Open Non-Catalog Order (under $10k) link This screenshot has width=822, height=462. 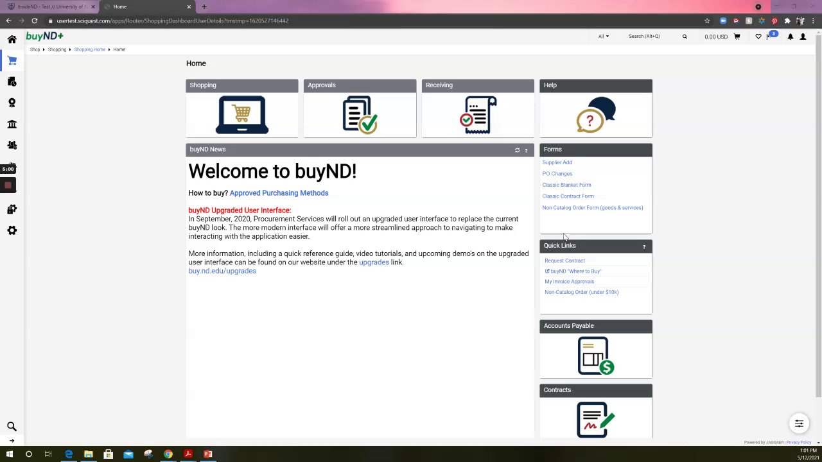pos(581,292)
